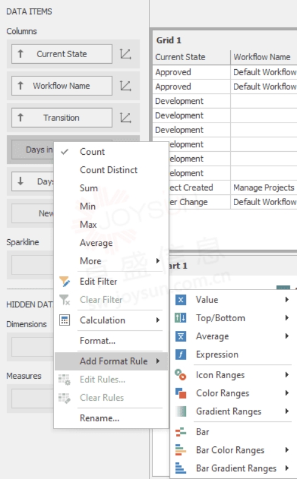Click the Top/Bottom rule icon
The height and width of the screenshot is (479, 297).
click(180, 318)
